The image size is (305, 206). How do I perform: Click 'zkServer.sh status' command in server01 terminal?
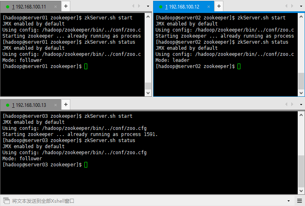pos(110,42)
